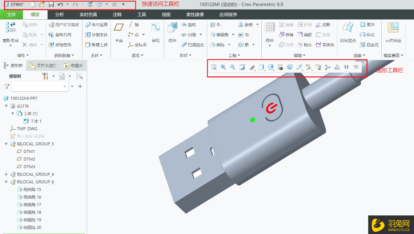Switch to the 分析 ribbon tab
The width and height of the screenshot is (414, 234).
(x=60, y=15)
